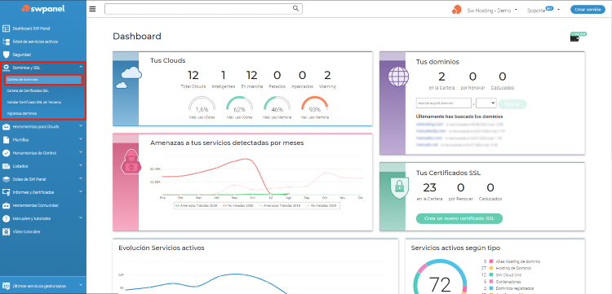612x294 pixels.
Task: Open the domain extension dropdown
Action: [x=486, y=103]
